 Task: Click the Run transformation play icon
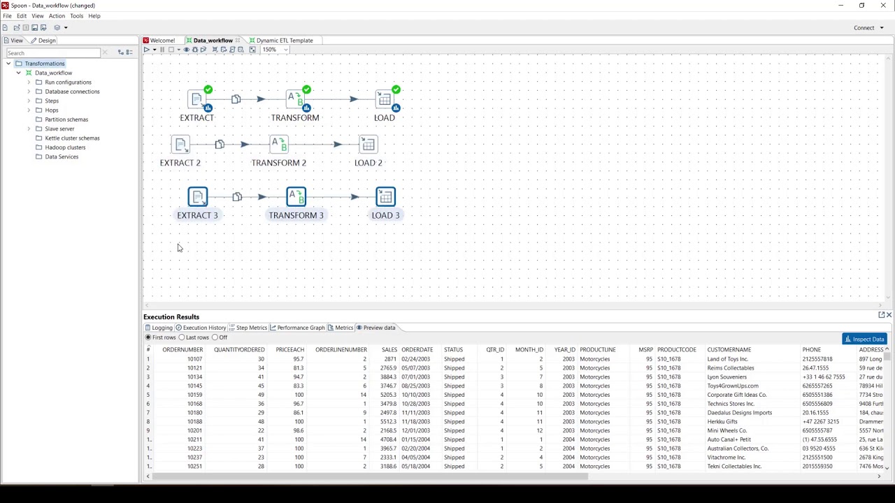click(x=146, y=50)
